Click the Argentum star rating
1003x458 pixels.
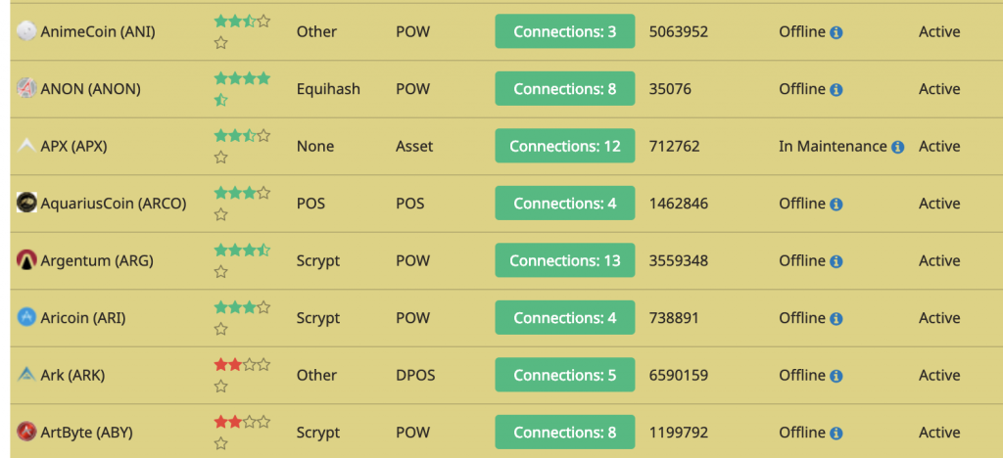[242, 260]
